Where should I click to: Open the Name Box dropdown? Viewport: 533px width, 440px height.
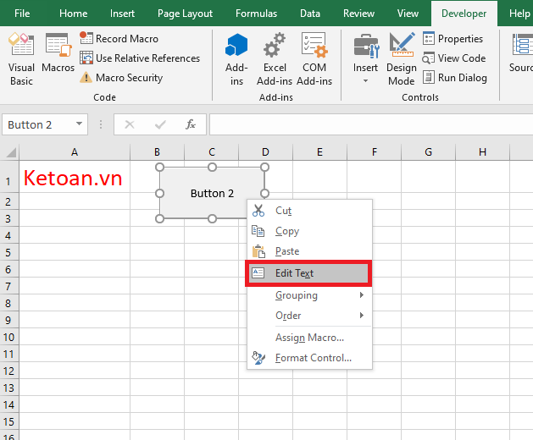click(x=80, y=124)
